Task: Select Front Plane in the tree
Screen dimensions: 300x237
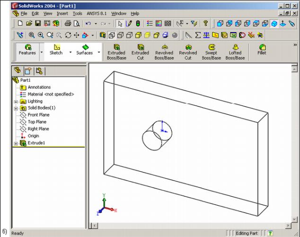Action: point(39,115)
